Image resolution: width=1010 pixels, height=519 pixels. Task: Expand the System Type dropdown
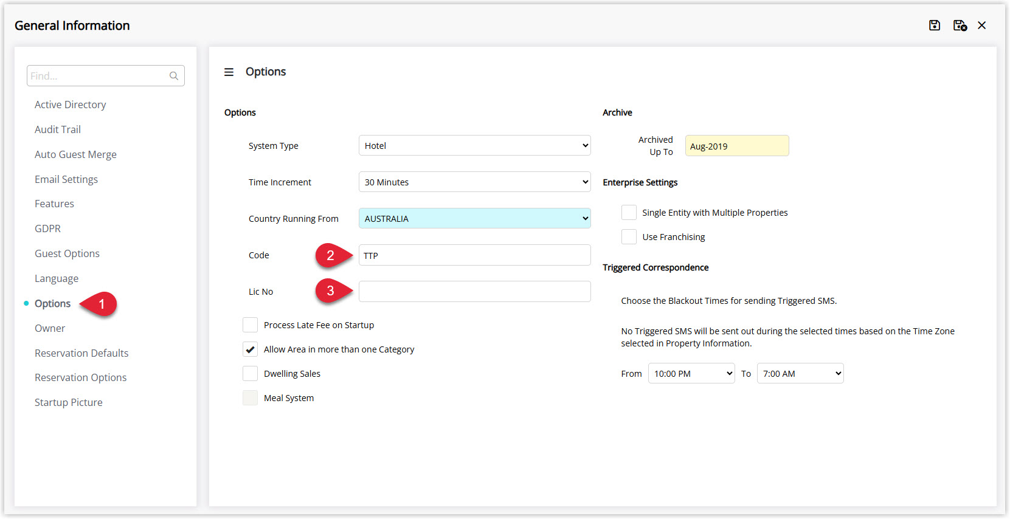474,145
